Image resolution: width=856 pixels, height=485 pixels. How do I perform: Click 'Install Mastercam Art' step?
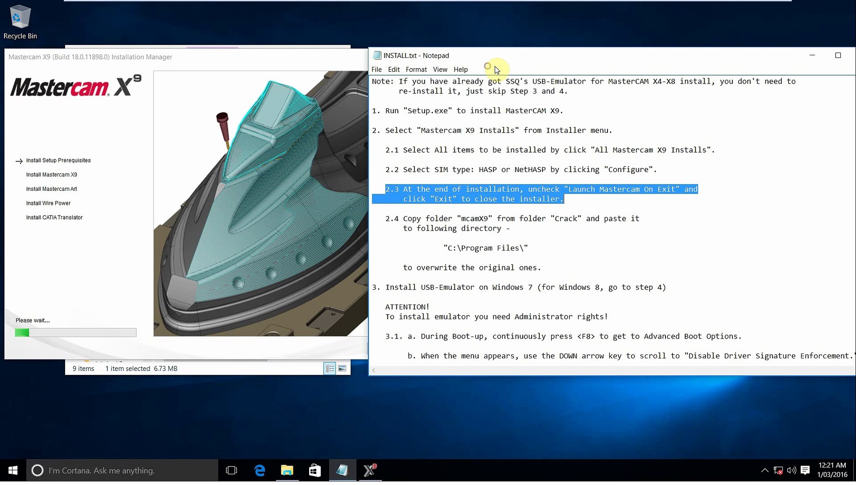pos(52,189)
